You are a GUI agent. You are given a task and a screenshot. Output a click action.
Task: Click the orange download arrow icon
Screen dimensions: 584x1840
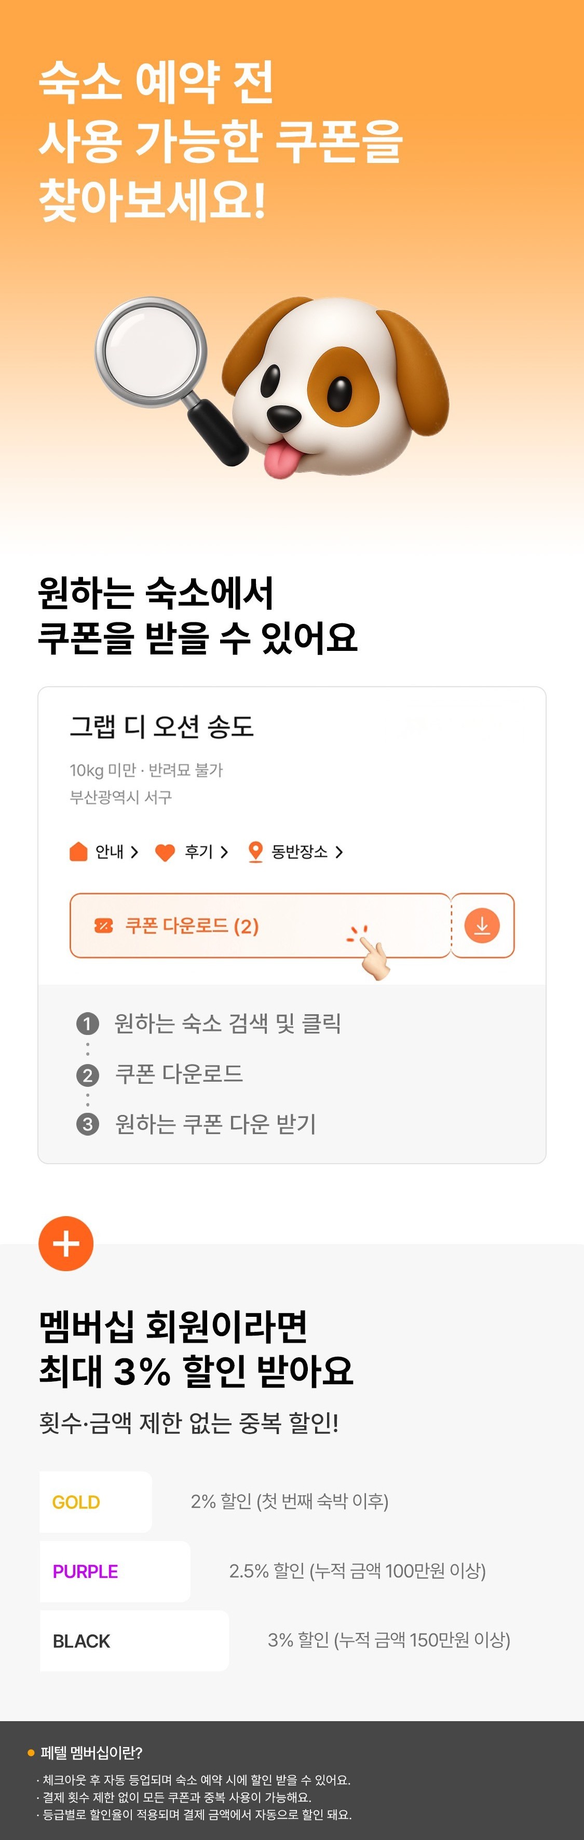tap(482, 926)
